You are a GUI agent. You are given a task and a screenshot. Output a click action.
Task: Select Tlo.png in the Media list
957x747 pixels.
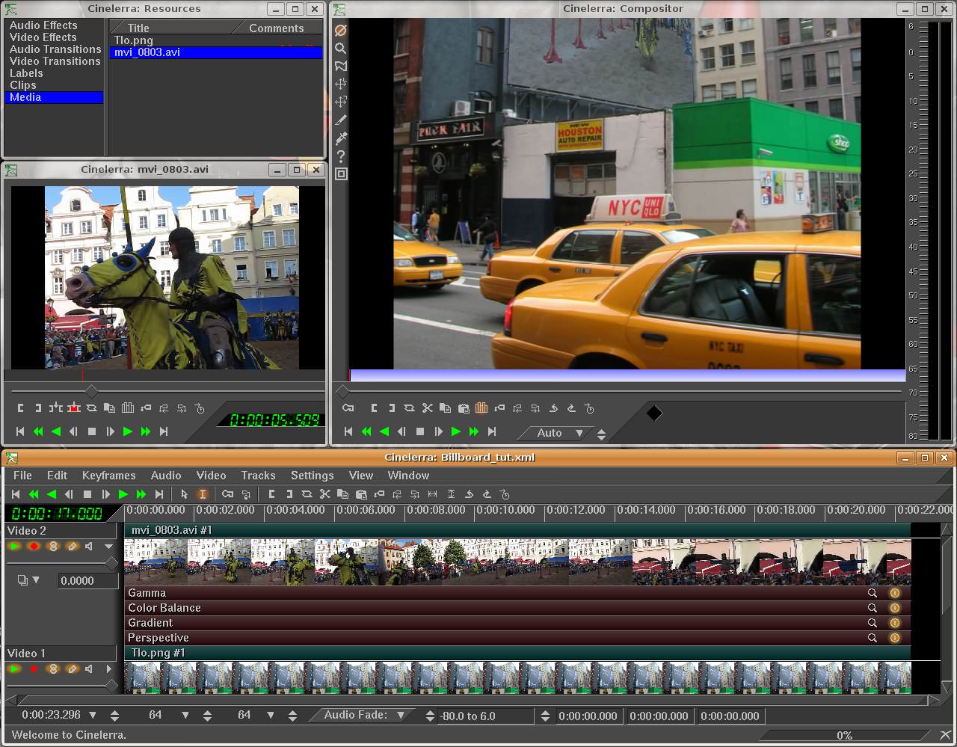click(x=133, y=40)
